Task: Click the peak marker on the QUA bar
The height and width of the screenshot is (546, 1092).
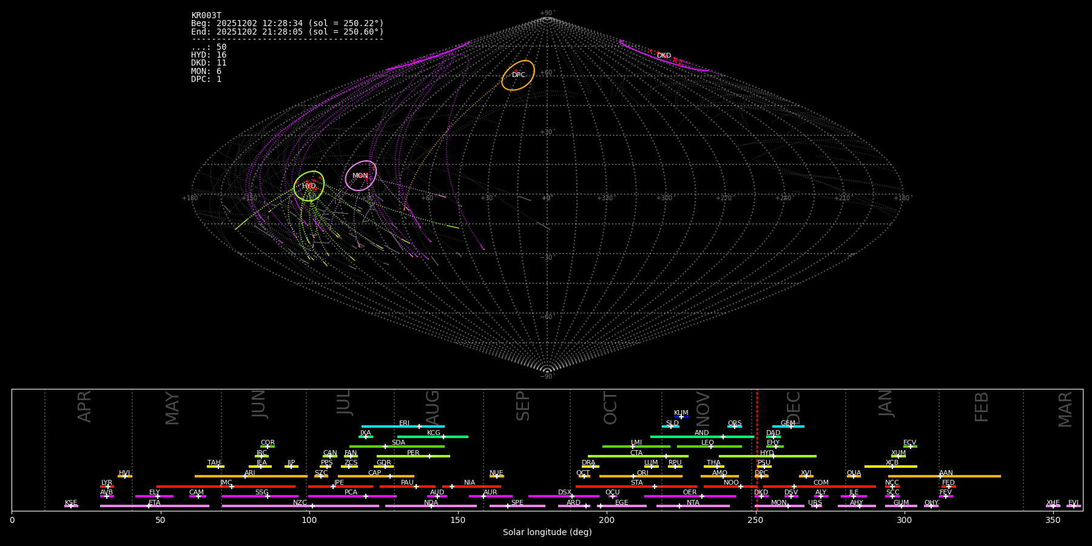Action: point(853,476)
